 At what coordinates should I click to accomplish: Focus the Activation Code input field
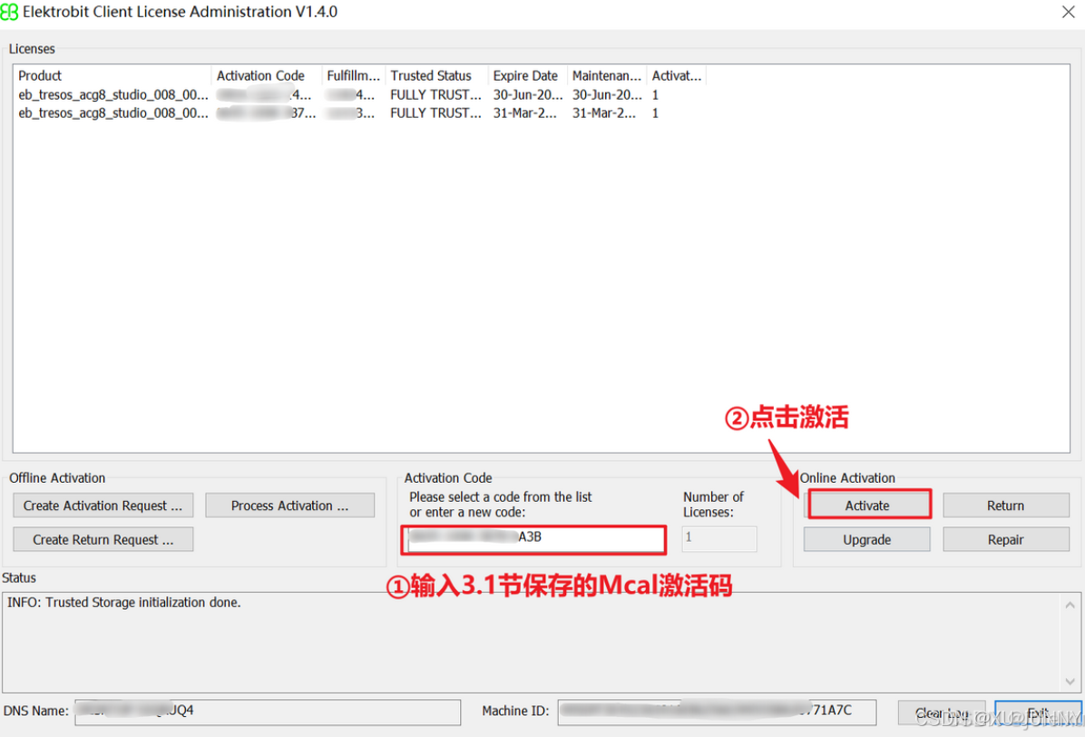pos(533,539)
